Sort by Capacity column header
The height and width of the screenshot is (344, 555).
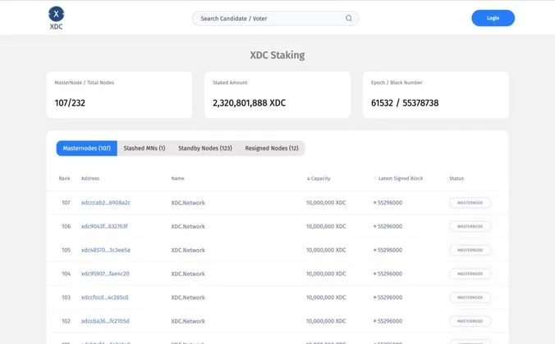pyautogui.click(x=319, y=179)
